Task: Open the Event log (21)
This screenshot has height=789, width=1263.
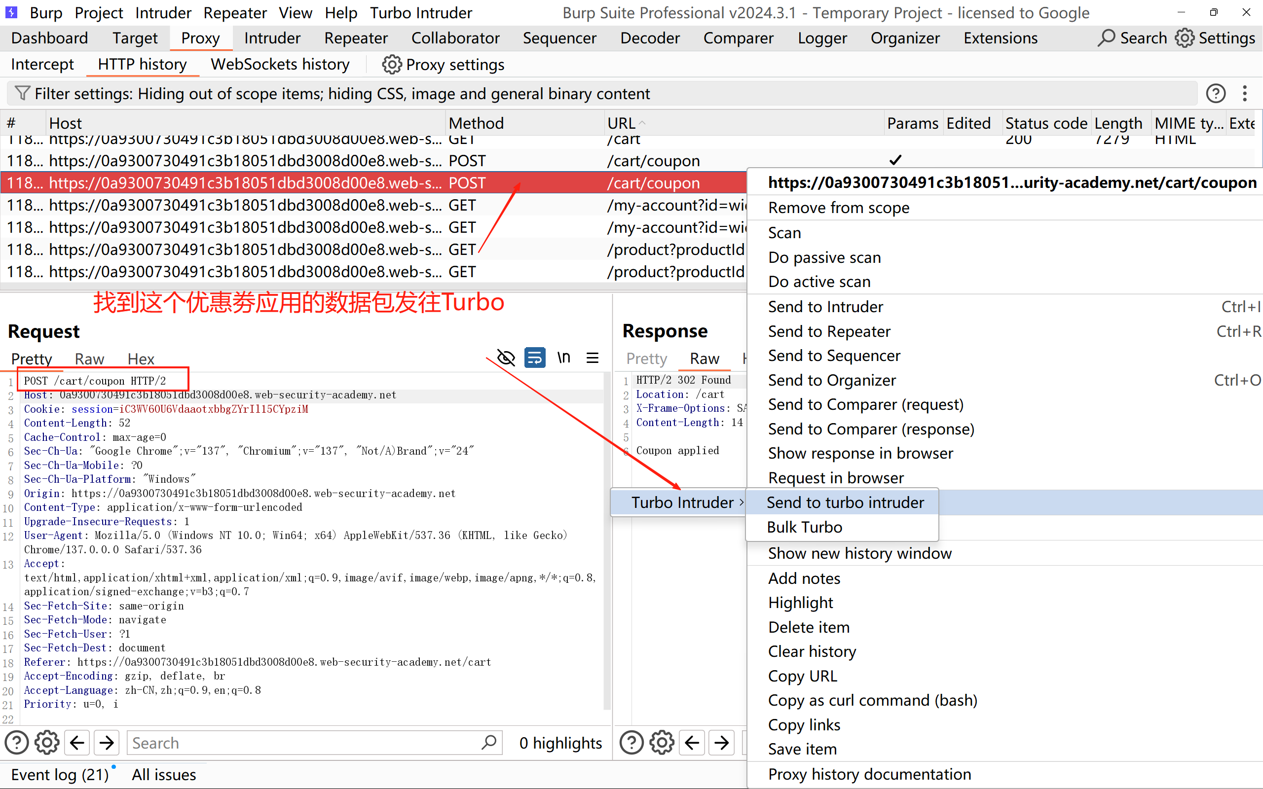Action: coord(60,774)
